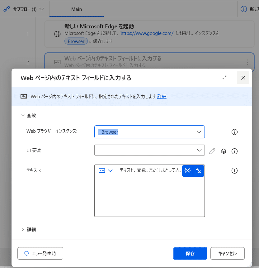
Task: Open the エラー発生時 settings
Action: (x=40, y=253)
